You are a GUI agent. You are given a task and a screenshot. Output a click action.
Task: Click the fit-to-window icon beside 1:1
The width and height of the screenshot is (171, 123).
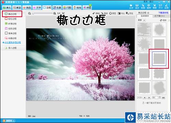pyautogui.click(x=63, y=13)
